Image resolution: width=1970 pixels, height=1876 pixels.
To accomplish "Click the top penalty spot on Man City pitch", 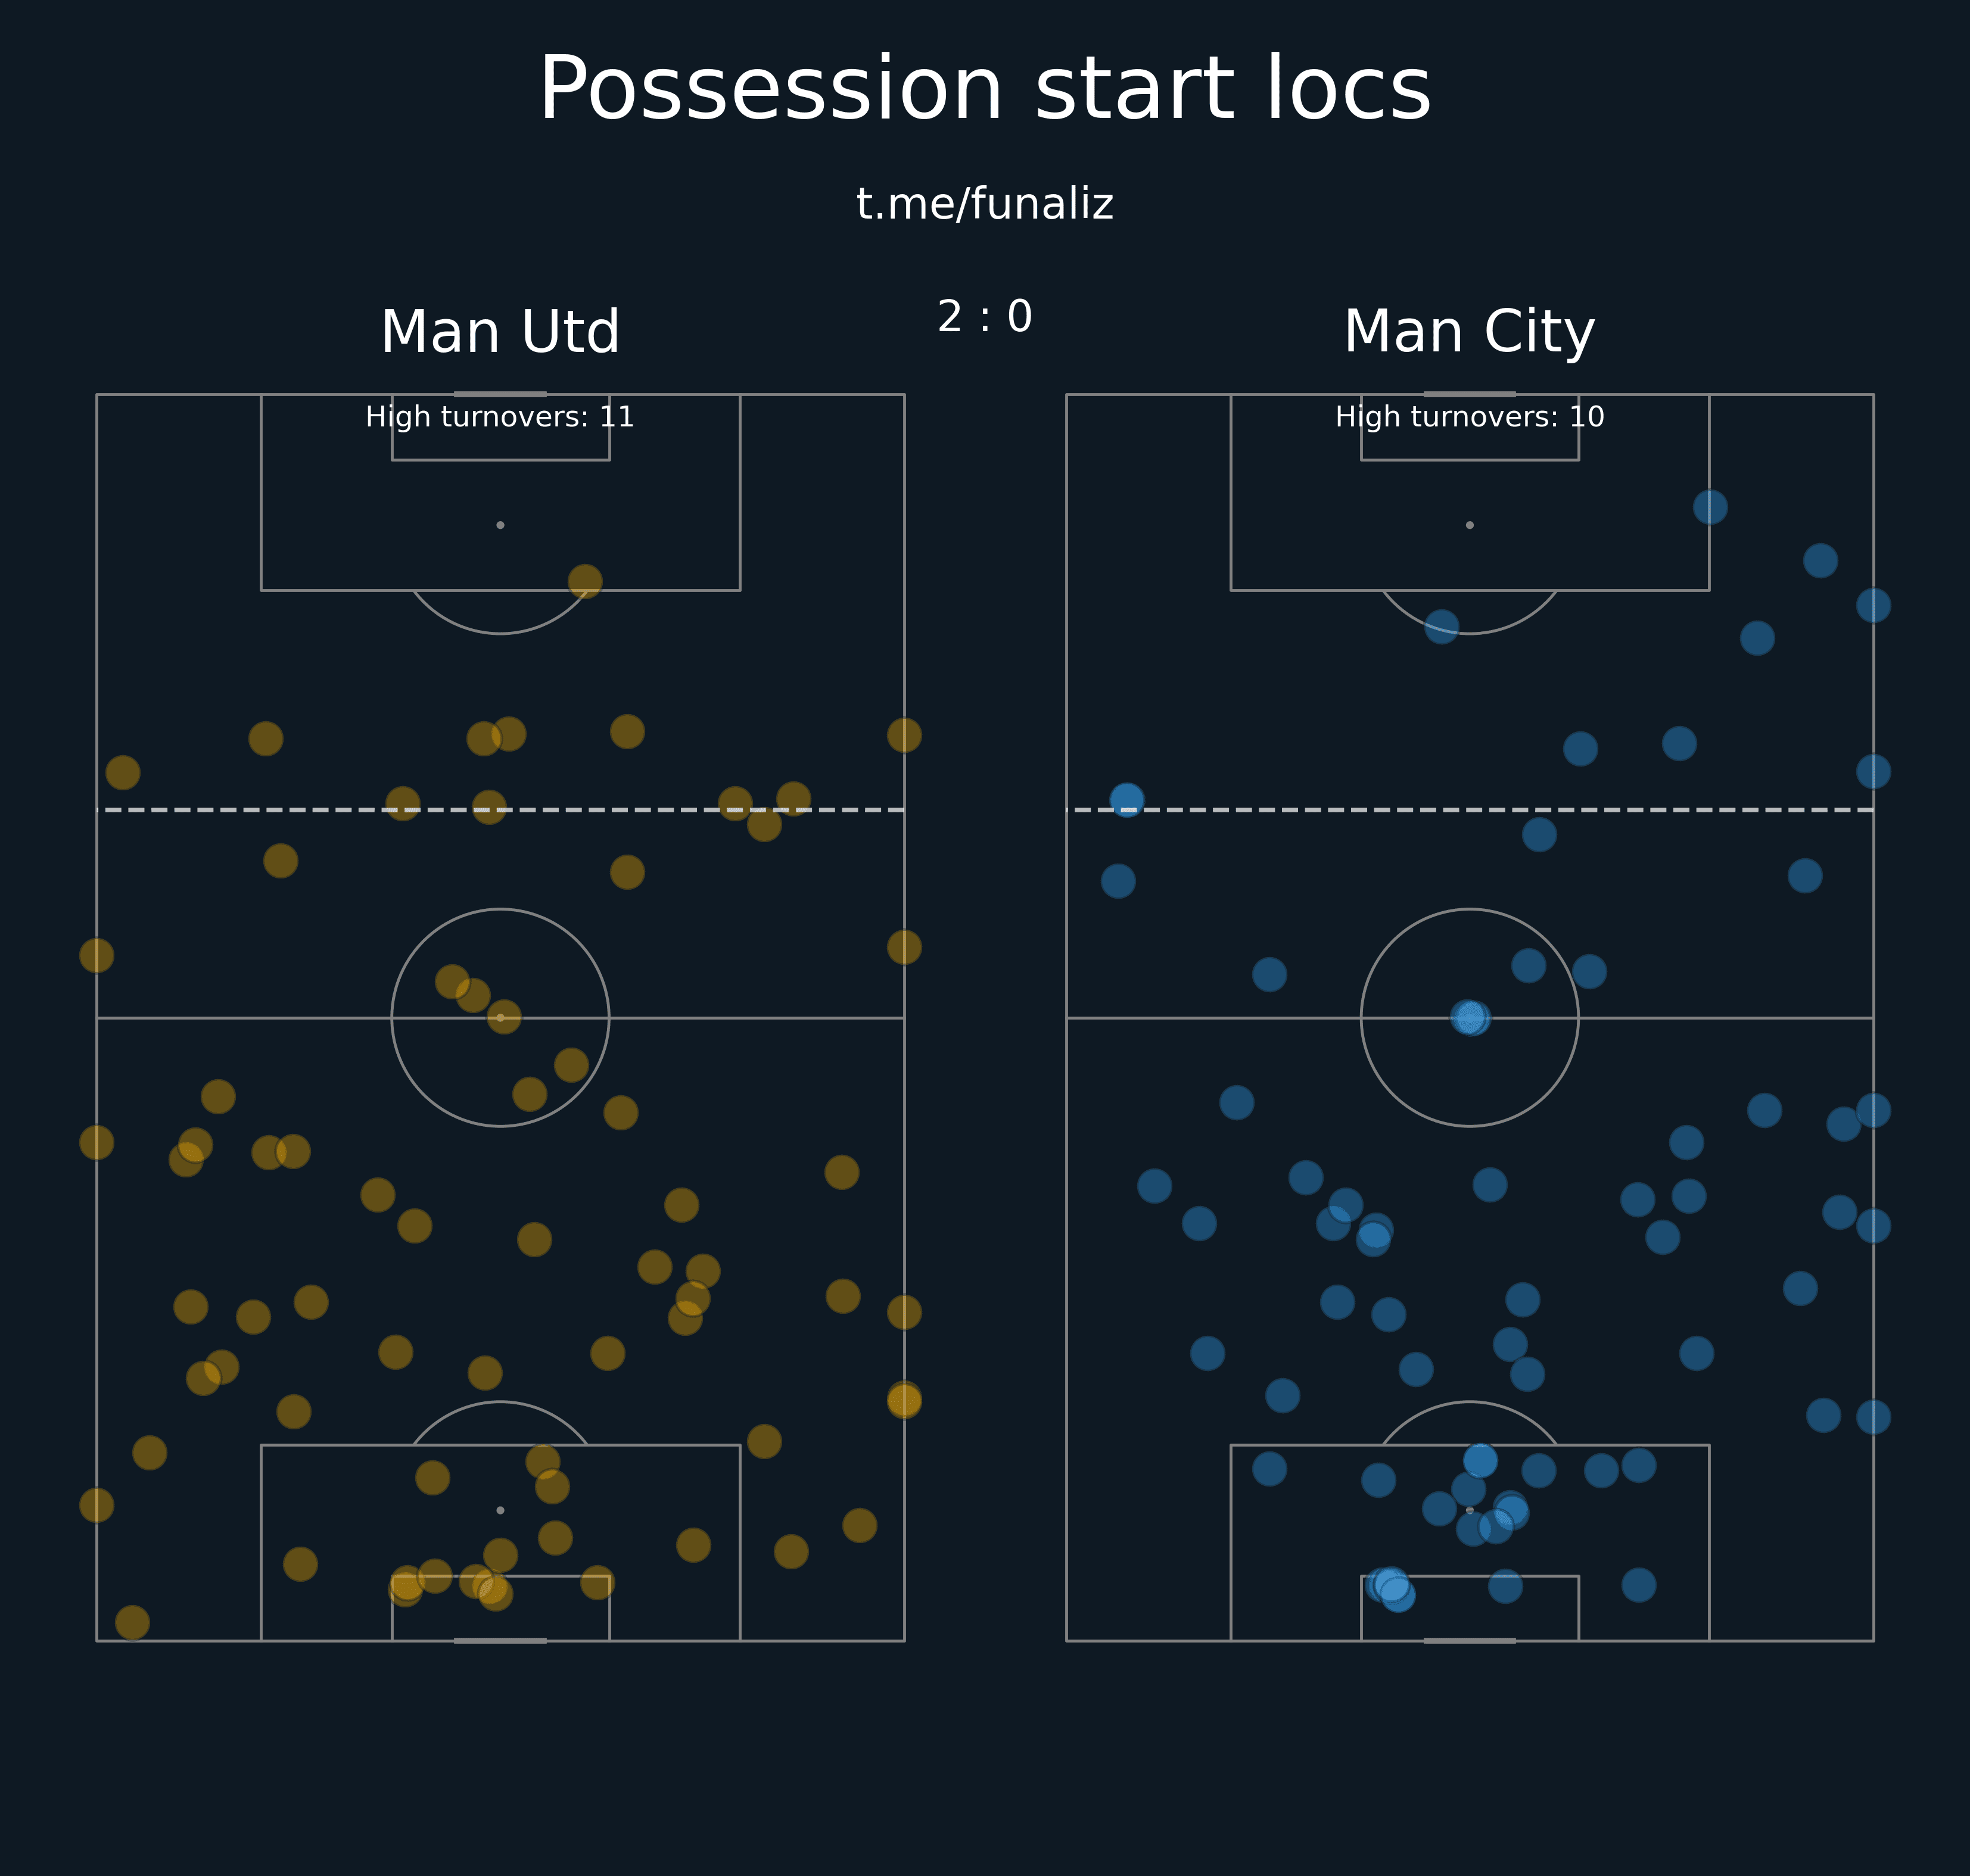I will click(x=1469, y=525).
